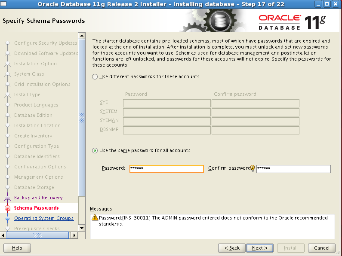Open Help

pyautogui.click(x=17, y=248)
